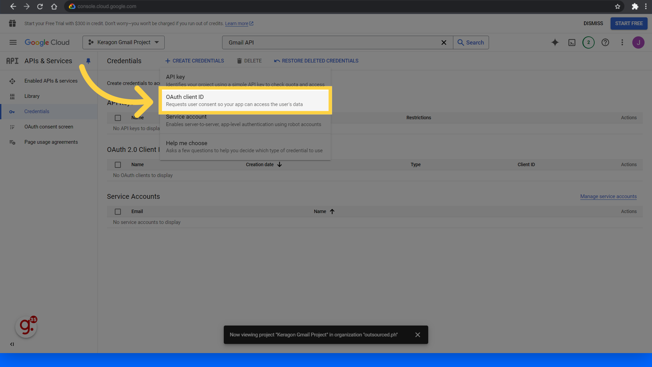Open Gemini AI sparkle icon
652x367 pixels.
pyautogui.click(x=555, y=42)
